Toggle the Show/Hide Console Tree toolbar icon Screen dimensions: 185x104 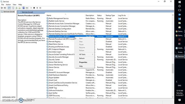[9, 8]
